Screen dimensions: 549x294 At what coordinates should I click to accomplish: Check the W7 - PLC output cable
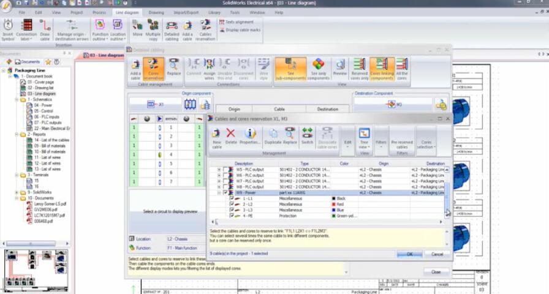click(x=225, y=181)
